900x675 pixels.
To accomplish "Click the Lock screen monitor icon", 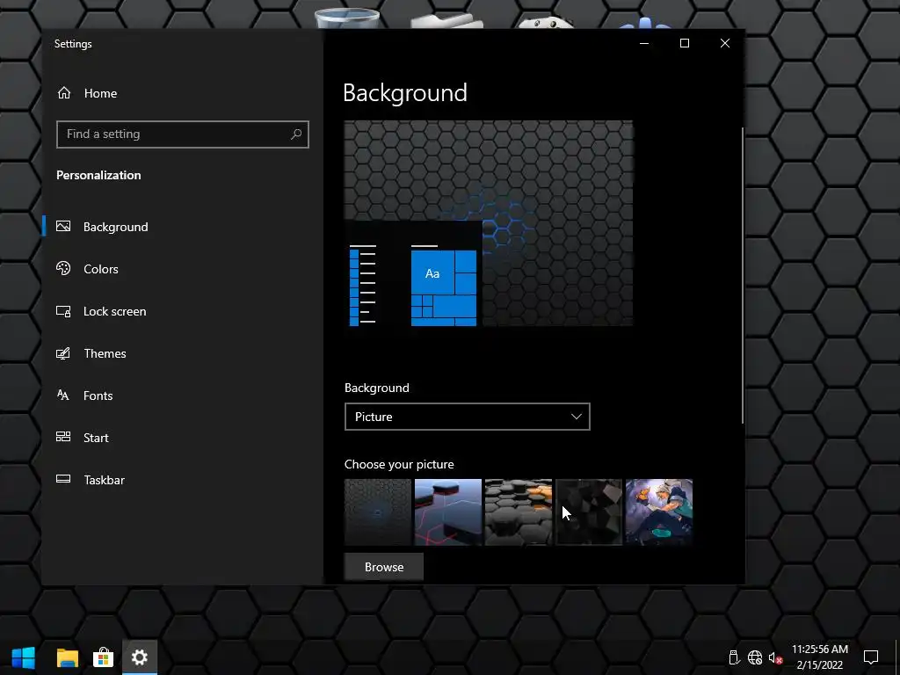I will click(x=63, y=311).
